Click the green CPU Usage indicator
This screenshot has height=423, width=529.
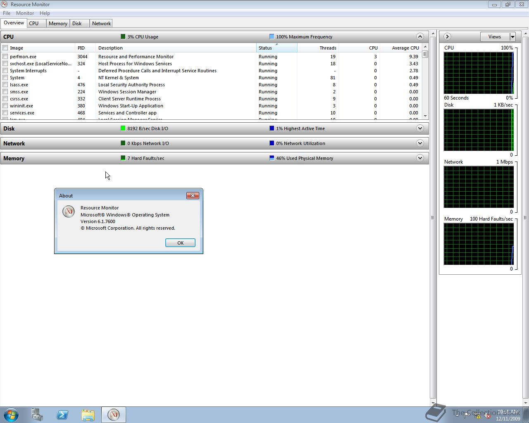click(123, 36)
